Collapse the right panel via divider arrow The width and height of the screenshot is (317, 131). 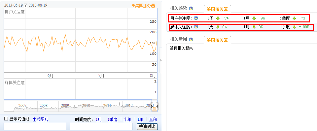[161, 60]
